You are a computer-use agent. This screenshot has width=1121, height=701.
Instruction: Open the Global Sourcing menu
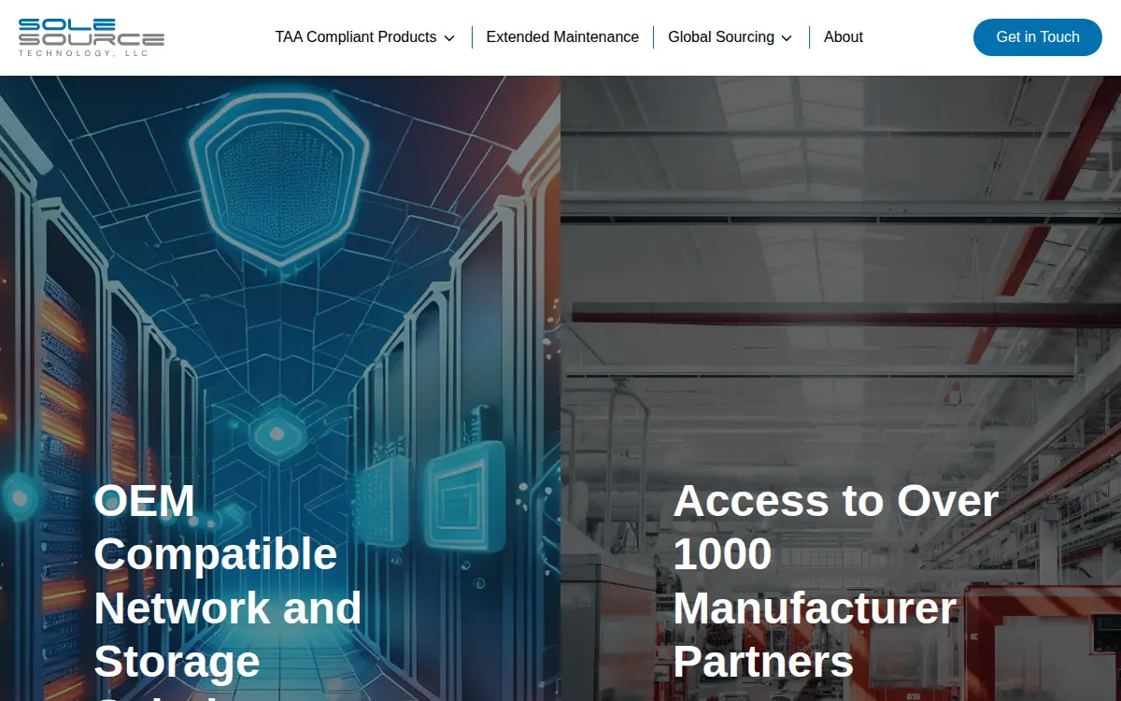pos(721,37)
